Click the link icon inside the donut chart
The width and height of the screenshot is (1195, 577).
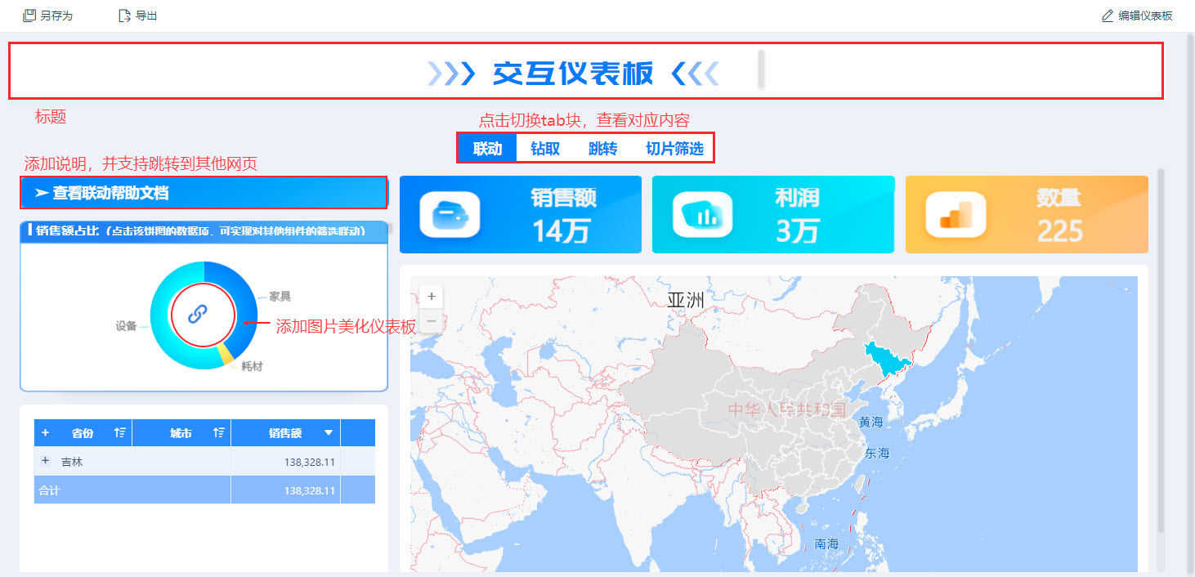199,313
